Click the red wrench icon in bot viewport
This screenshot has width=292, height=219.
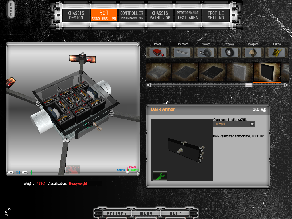point(73,169)
